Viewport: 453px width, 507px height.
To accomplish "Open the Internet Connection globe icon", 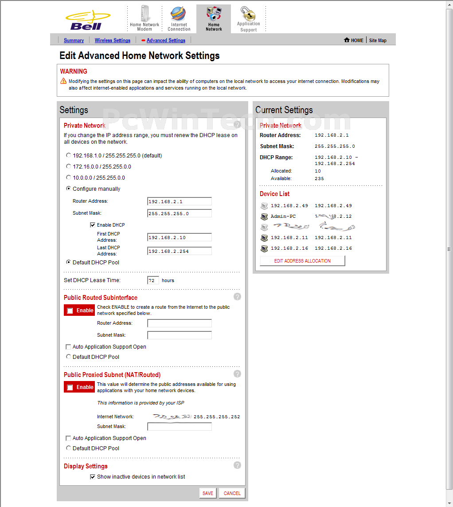I will (x=178, y=14).
